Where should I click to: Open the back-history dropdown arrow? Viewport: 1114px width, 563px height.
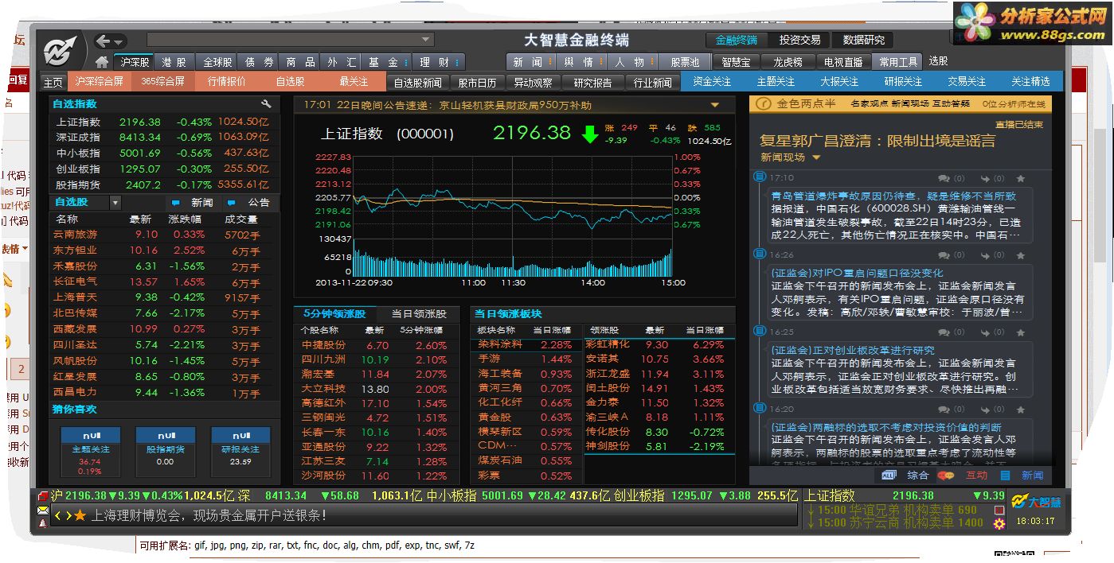point(118,42)
